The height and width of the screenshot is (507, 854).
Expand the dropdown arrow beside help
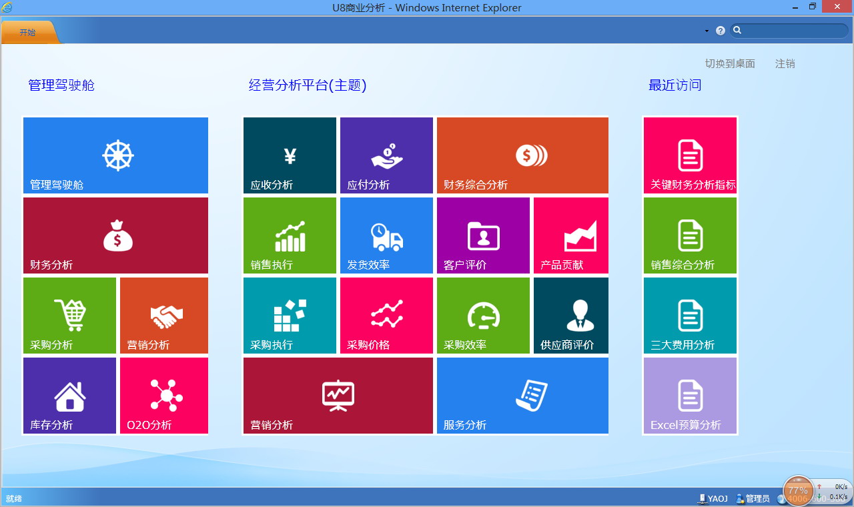click(707, 31)
